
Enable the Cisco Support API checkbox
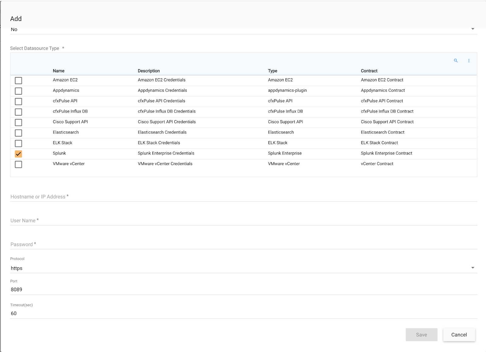tap(19, 122)
